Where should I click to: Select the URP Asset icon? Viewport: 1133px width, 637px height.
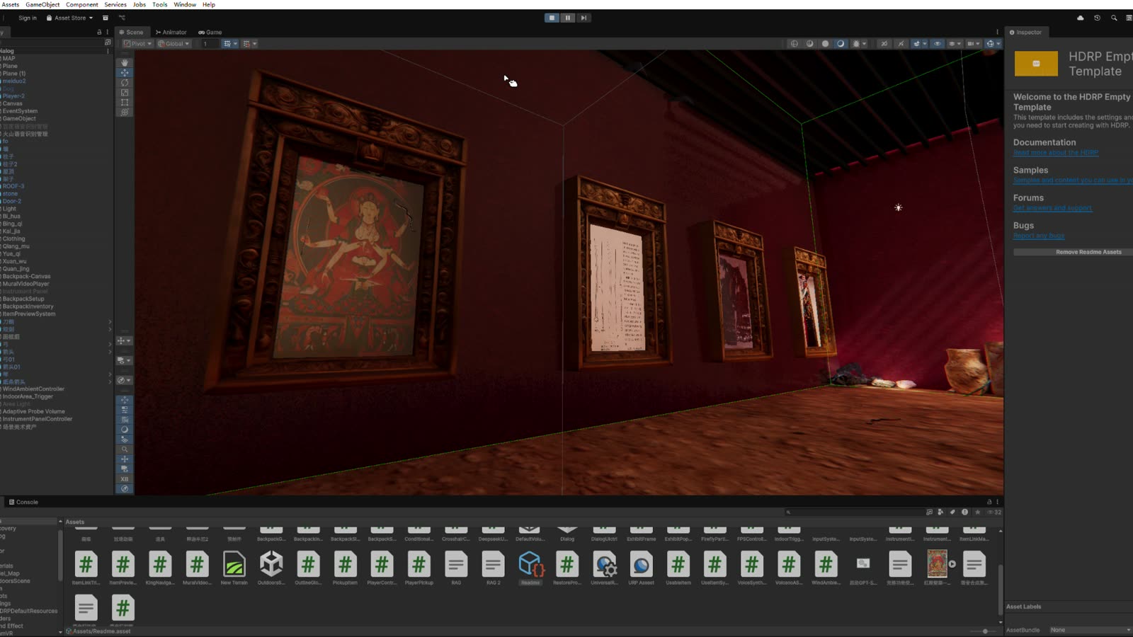coord(641,568)
